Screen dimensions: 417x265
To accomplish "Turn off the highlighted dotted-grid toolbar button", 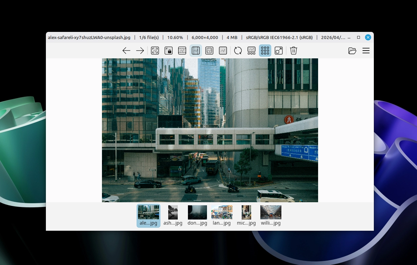I will [265, 51].
